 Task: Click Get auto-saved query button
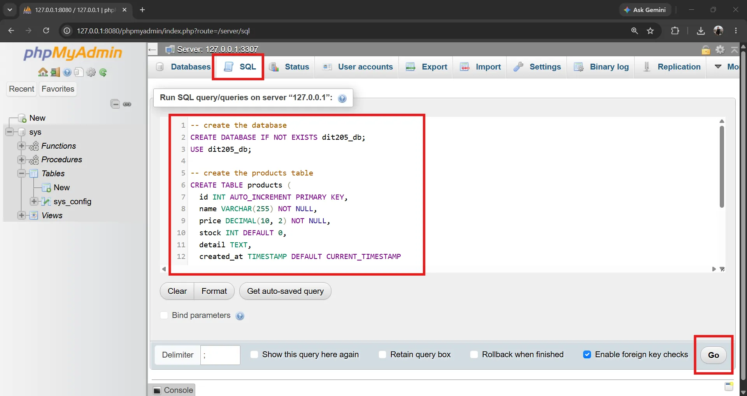[x=285, y=291]
